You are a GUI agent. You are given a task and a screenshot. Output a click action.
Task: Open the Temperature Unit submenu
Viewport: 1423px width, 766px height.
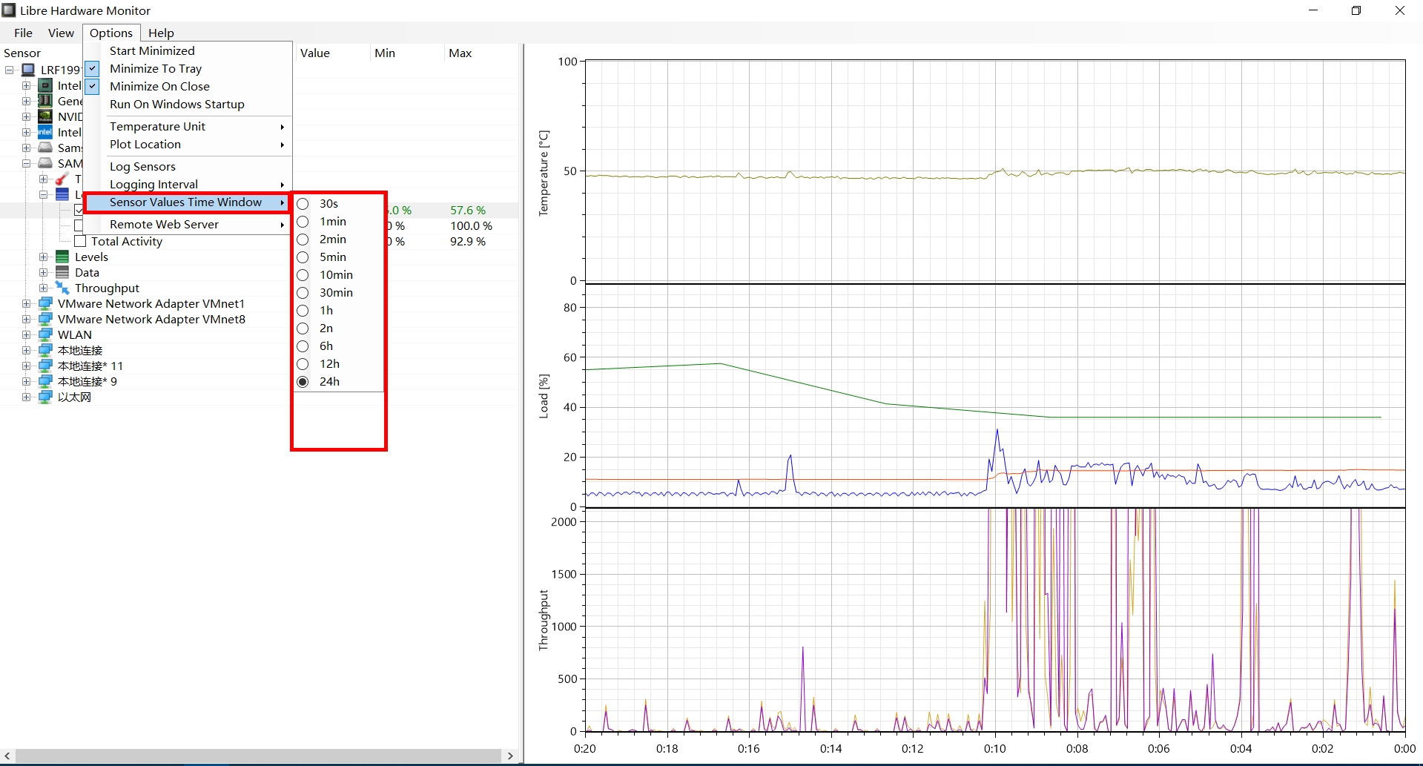click(x=188, y=126)
